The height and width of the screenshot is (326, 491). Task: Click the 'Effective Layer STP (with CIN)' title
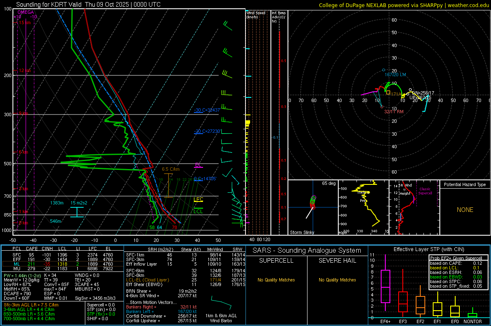(429, 249)
